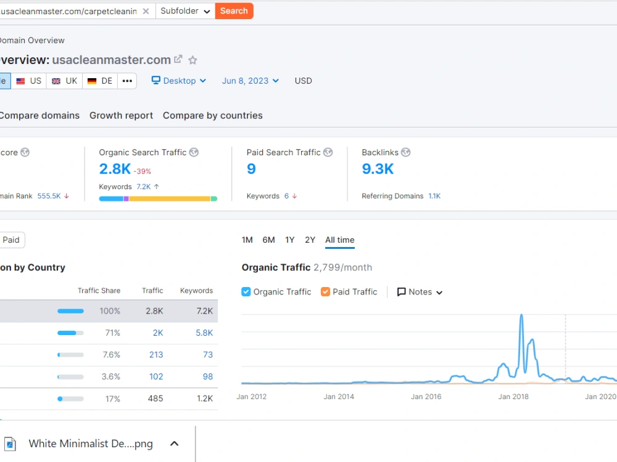The height and width of the screenshot is (462, 617).
Task: Select the 6M time range
Action: 269,240
